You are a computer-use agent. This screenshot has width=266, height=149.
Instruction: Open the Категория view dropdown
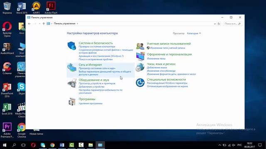[194, 34]
